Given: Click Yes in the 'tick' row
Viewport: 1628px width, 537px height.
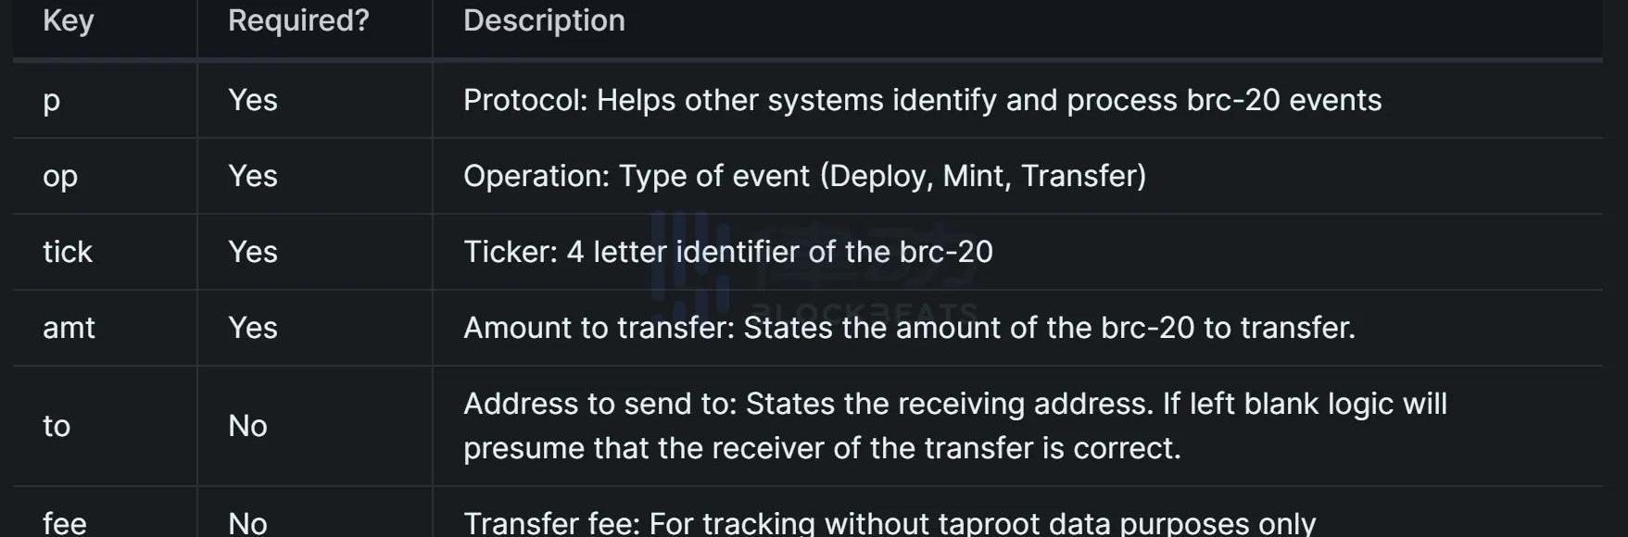Looking at the screenshot, I should coord(253,252).
